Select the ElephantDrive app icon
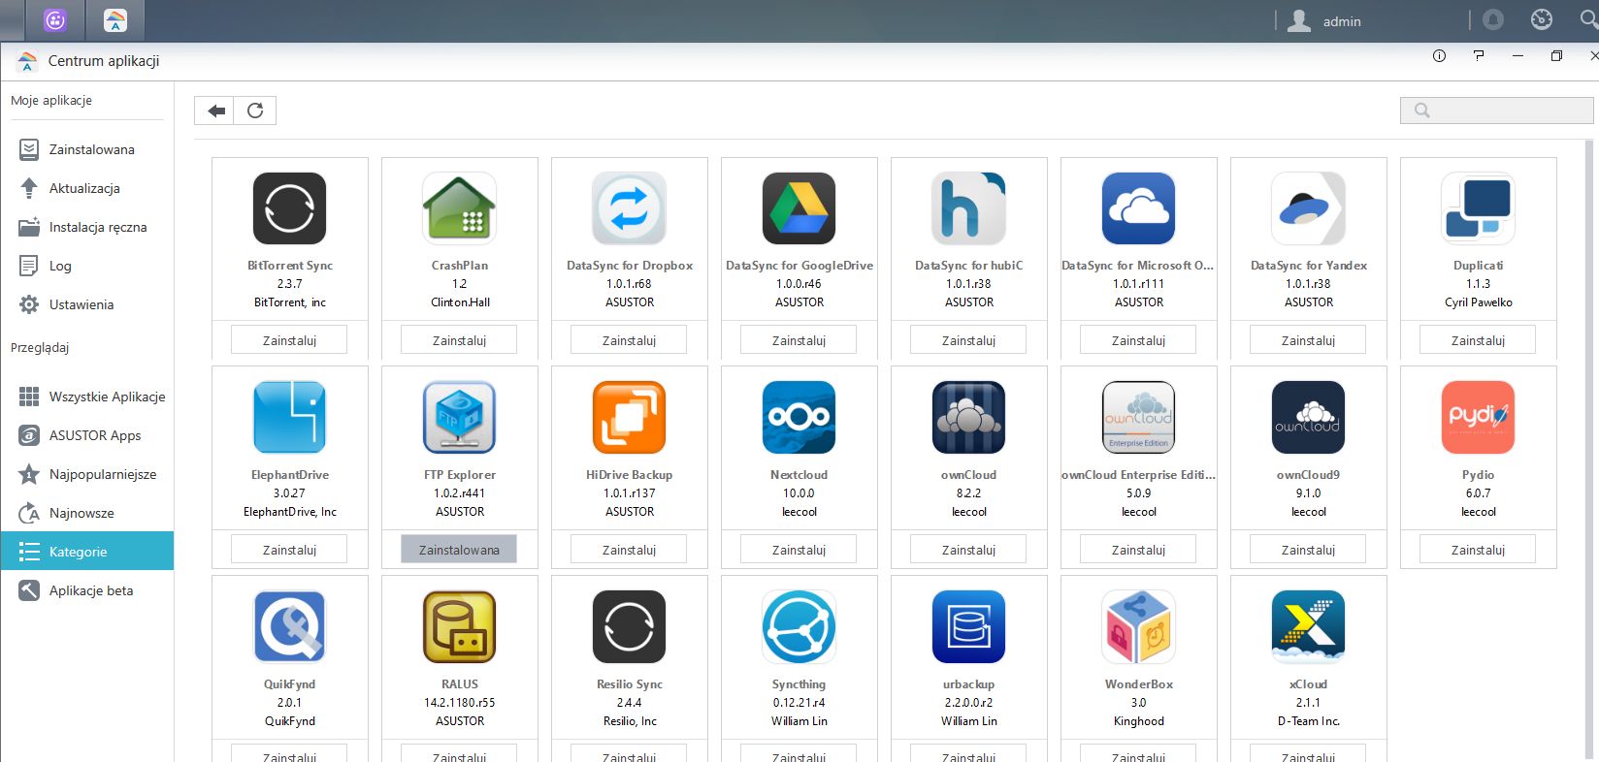The height and width of the screenshot is (762, 1599). 289,418
